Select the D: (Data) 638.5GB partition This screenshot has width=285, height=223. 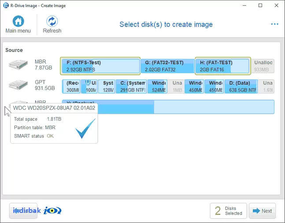[x=241, y=86]
